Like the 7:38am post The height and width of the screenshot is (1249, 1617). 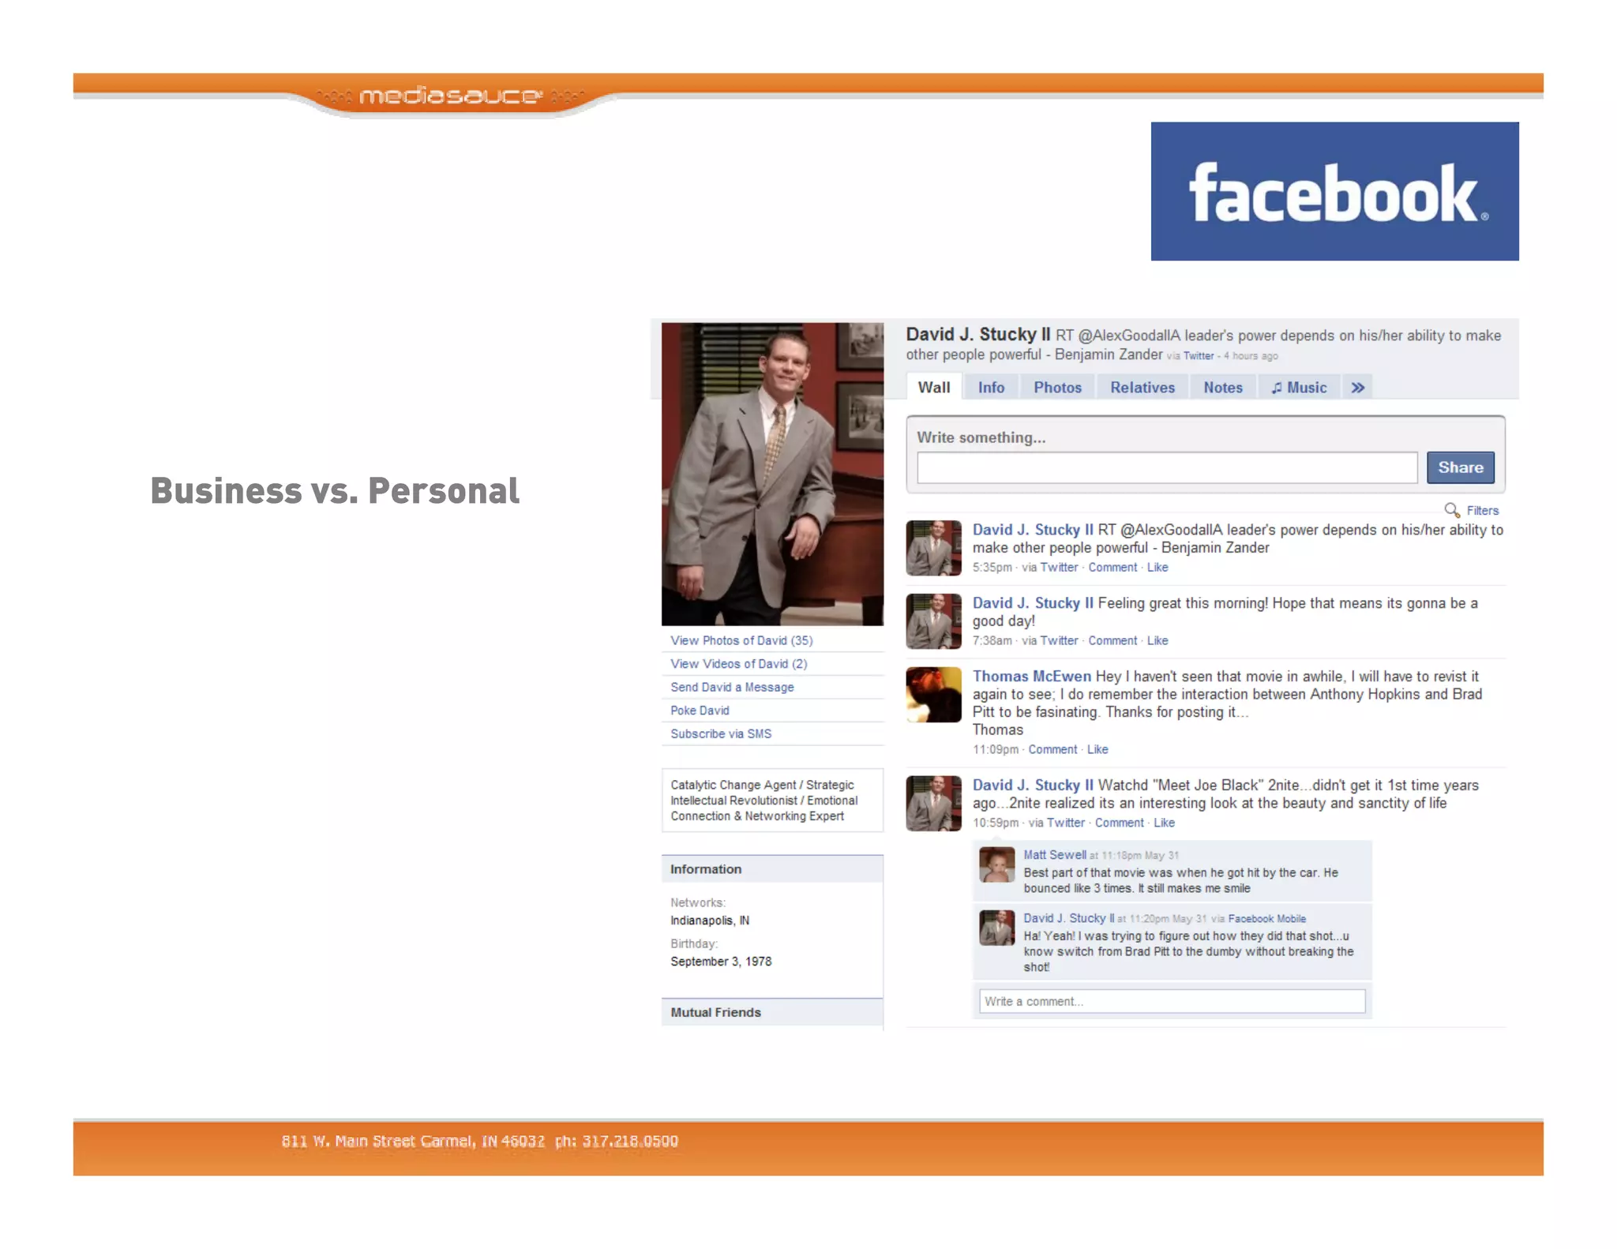click(1157, 640)
